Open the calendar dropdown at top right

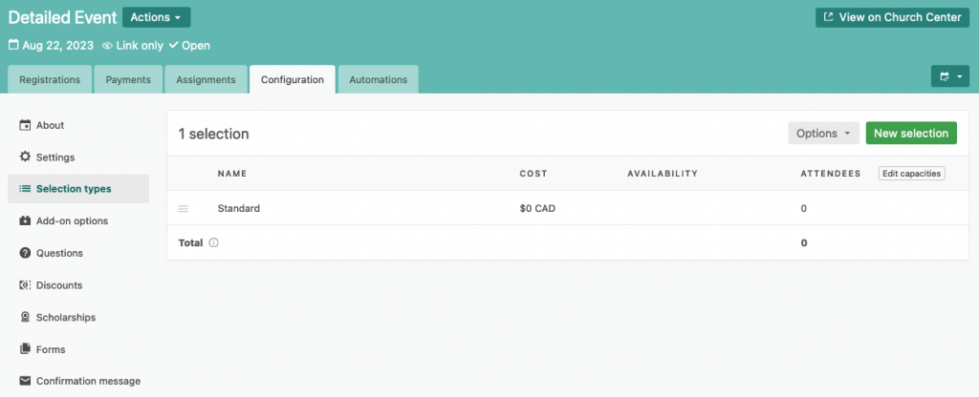(x=950, y=77)
